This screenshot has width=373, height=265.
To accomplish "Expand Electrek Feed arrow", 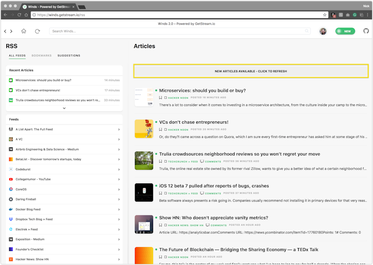I will (119, 230).
